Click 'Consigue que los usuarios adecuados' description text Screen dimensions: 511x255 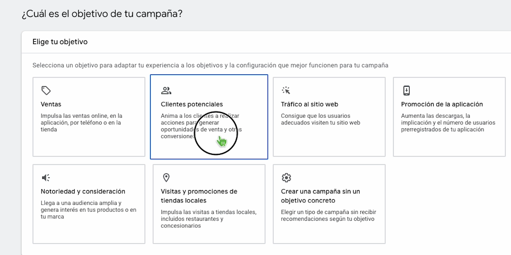(320, 119)
